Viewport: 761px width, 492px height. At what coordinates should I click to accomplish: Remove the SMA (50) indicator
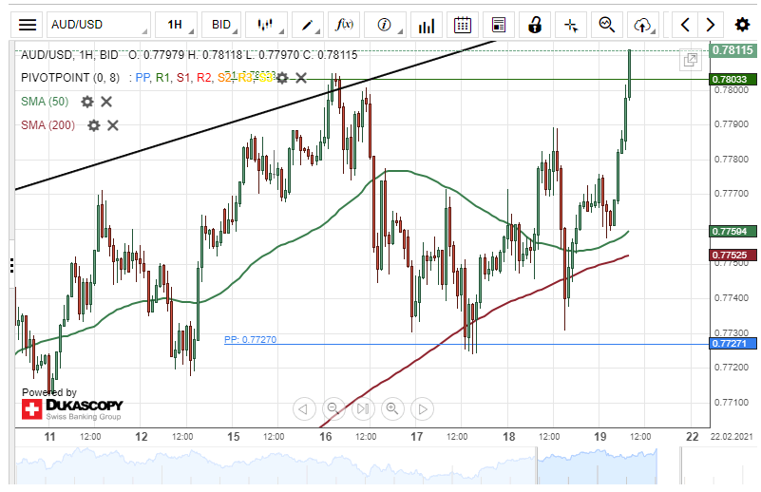(106, 102)
